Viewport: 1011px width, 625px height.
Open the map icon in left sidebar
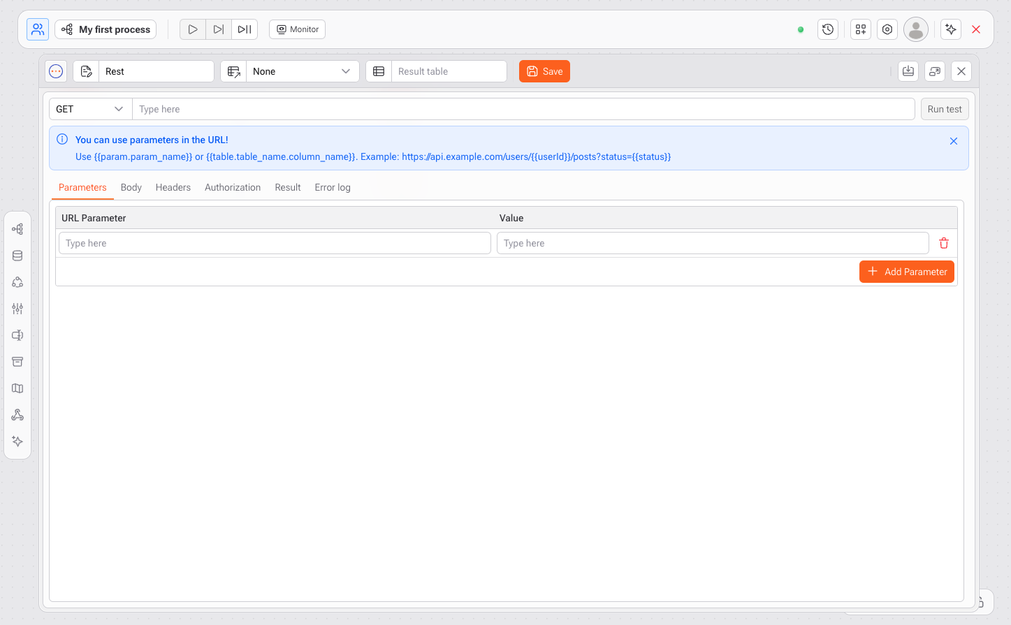click(x=17, y=388)
